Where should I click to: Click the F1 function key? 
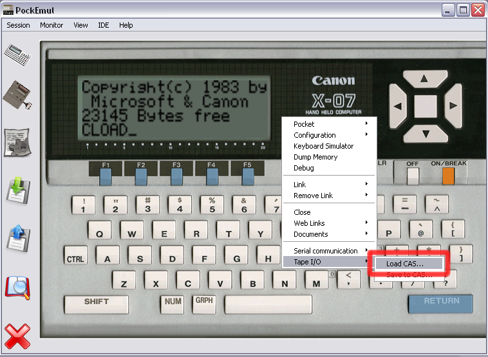coord(106,177)
